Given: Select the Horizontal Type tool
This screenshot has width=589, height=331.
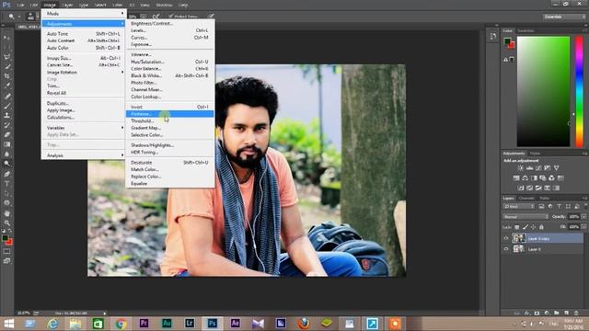Looking at the screenshot, I should (x=6, y=184).
